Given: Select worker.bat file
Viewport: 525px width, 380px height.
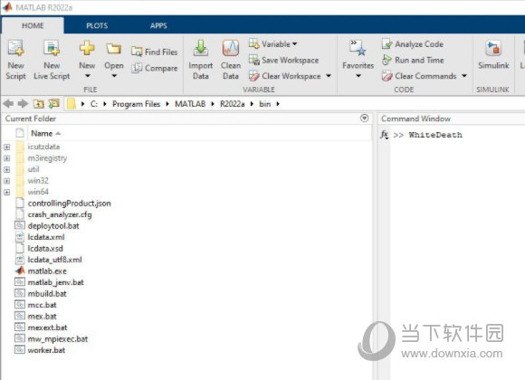Looking at the screenshot, I should [x=40, y=350].
